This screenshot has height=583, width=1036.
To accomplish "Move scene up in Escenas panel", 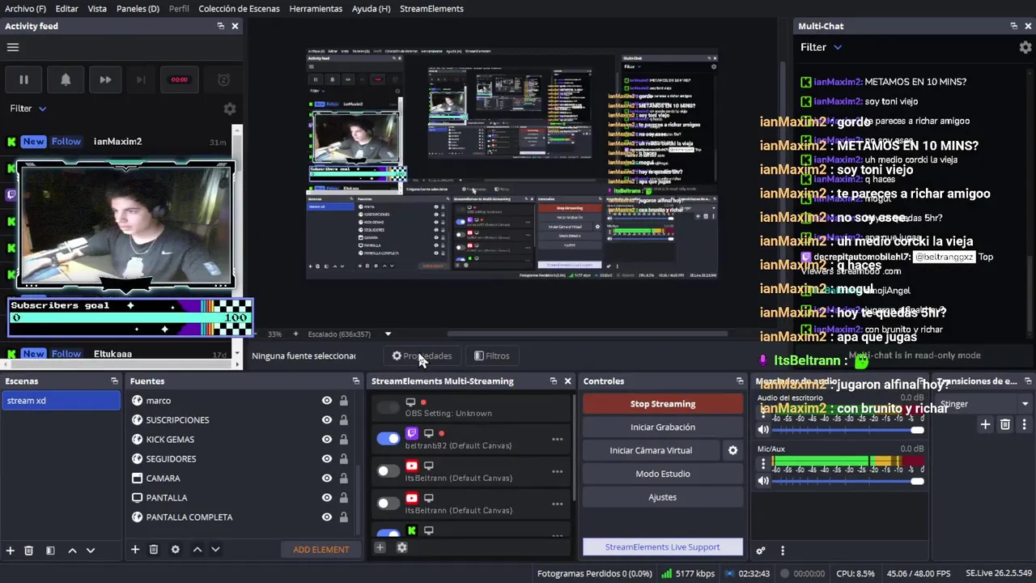I will [x=72, y=550].
